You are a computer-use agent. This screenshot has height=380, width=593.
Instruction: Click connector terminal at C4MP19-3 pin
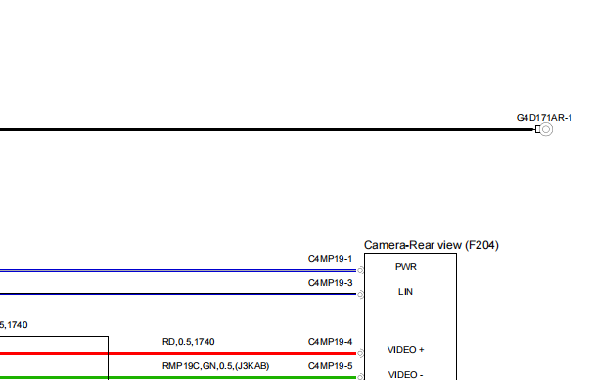point(360,294)
